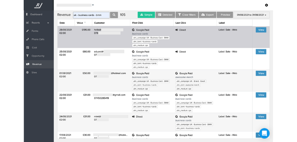Viewport: 297px width, 142px height.
Task: Export revenue data
Action: coord(208,15)
